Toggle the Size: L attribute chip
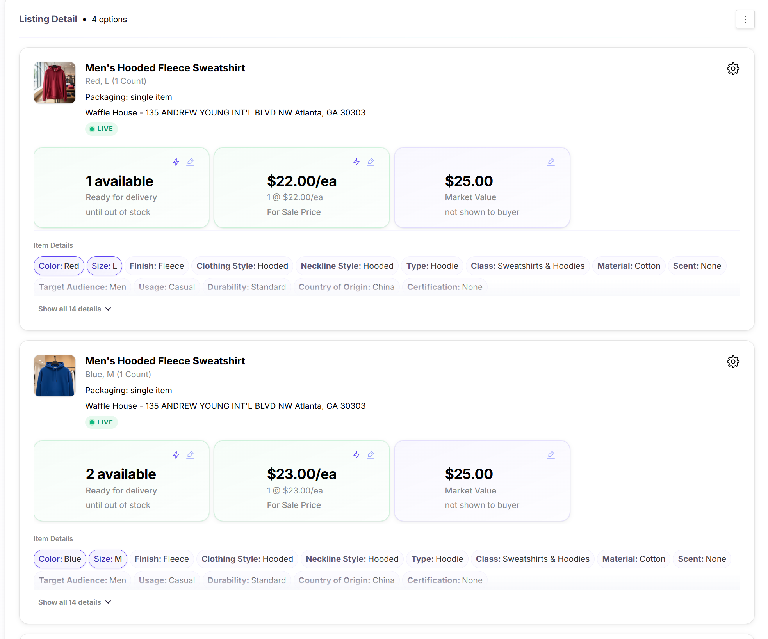Viewport: 768px width, 639px height. [x=104, y=266]
